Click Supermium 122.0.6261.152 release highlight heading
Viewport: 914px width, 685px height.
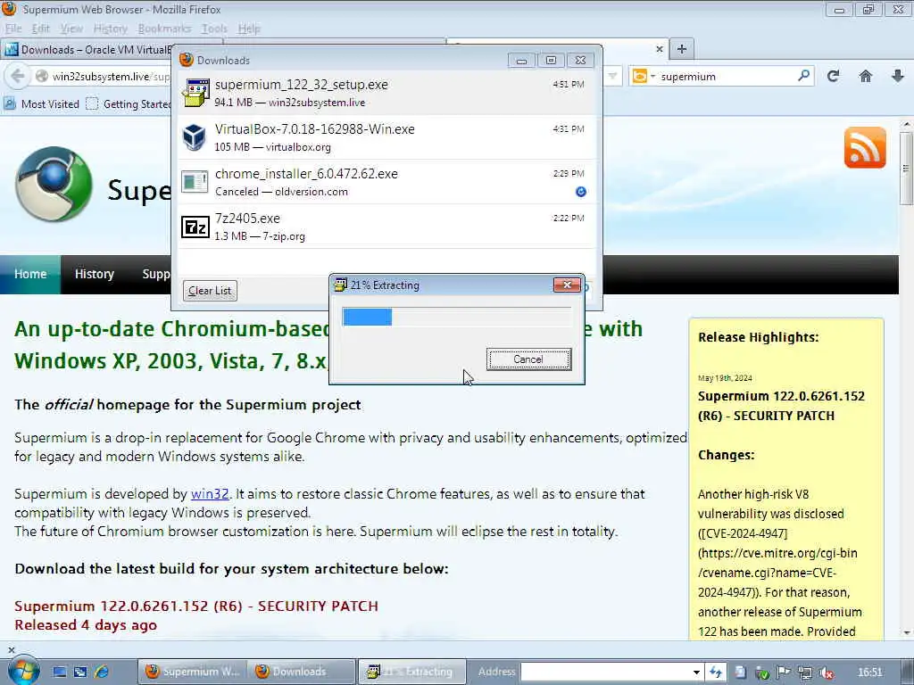(x=781, y=406)
